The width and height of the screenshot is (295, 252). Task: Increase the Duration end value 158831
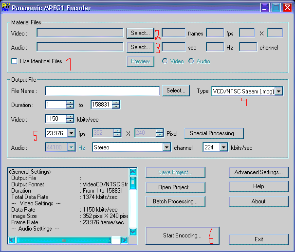pos(116,103)
